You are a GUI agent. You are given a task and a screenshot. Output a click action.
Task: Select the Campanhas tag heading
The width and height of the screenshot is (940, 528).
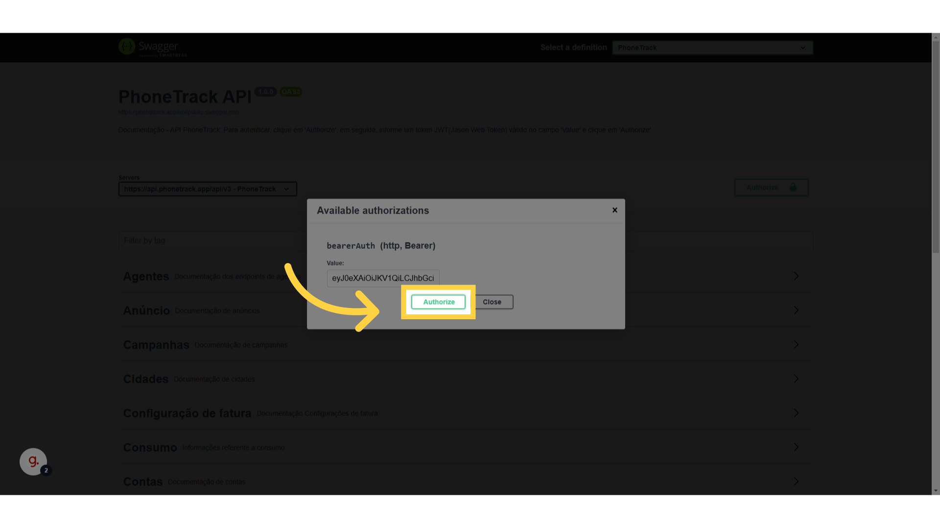156,345
